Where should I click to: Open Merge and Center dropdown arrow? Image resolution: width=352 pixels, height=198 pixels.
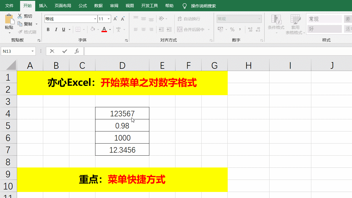point(209,29)
